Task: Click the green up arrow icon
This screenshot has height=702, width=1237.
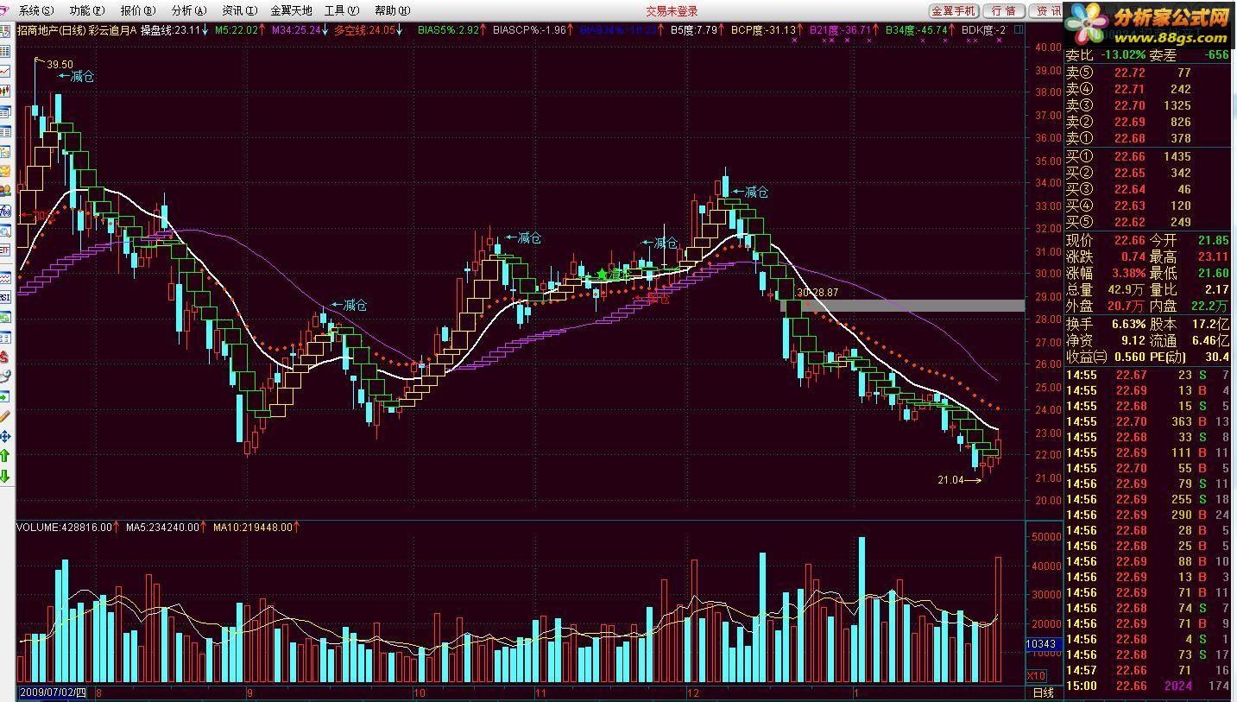Action: click(6, 457)
